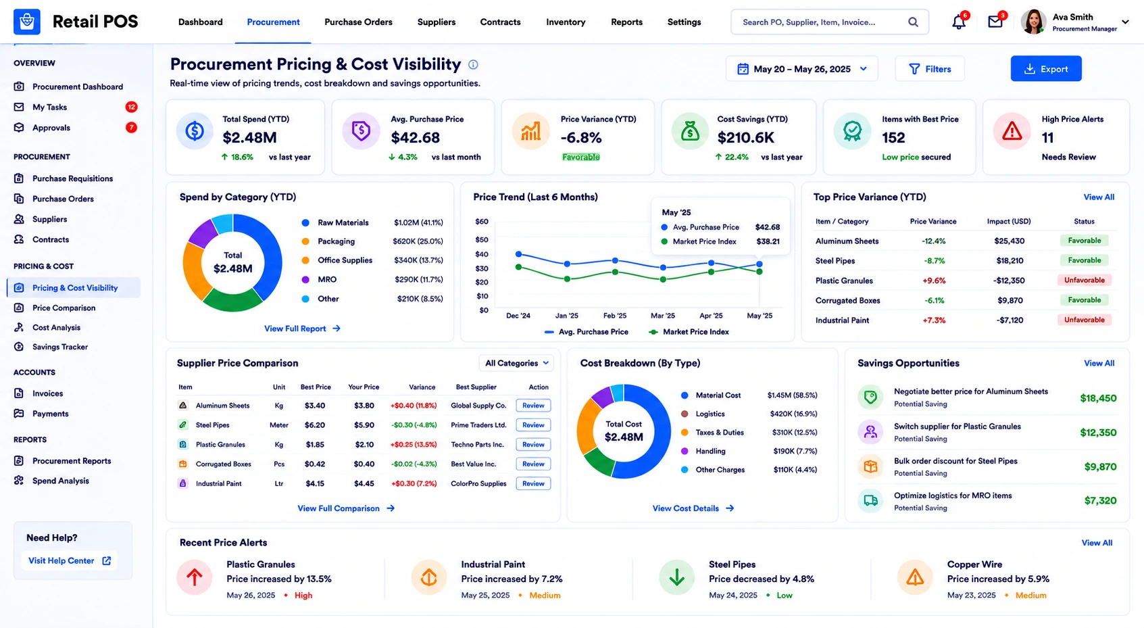Screen dimensions: 1144x628
Task: Open the View Full Comparison link
Action: pyautogui.click(x=346, y=508)
